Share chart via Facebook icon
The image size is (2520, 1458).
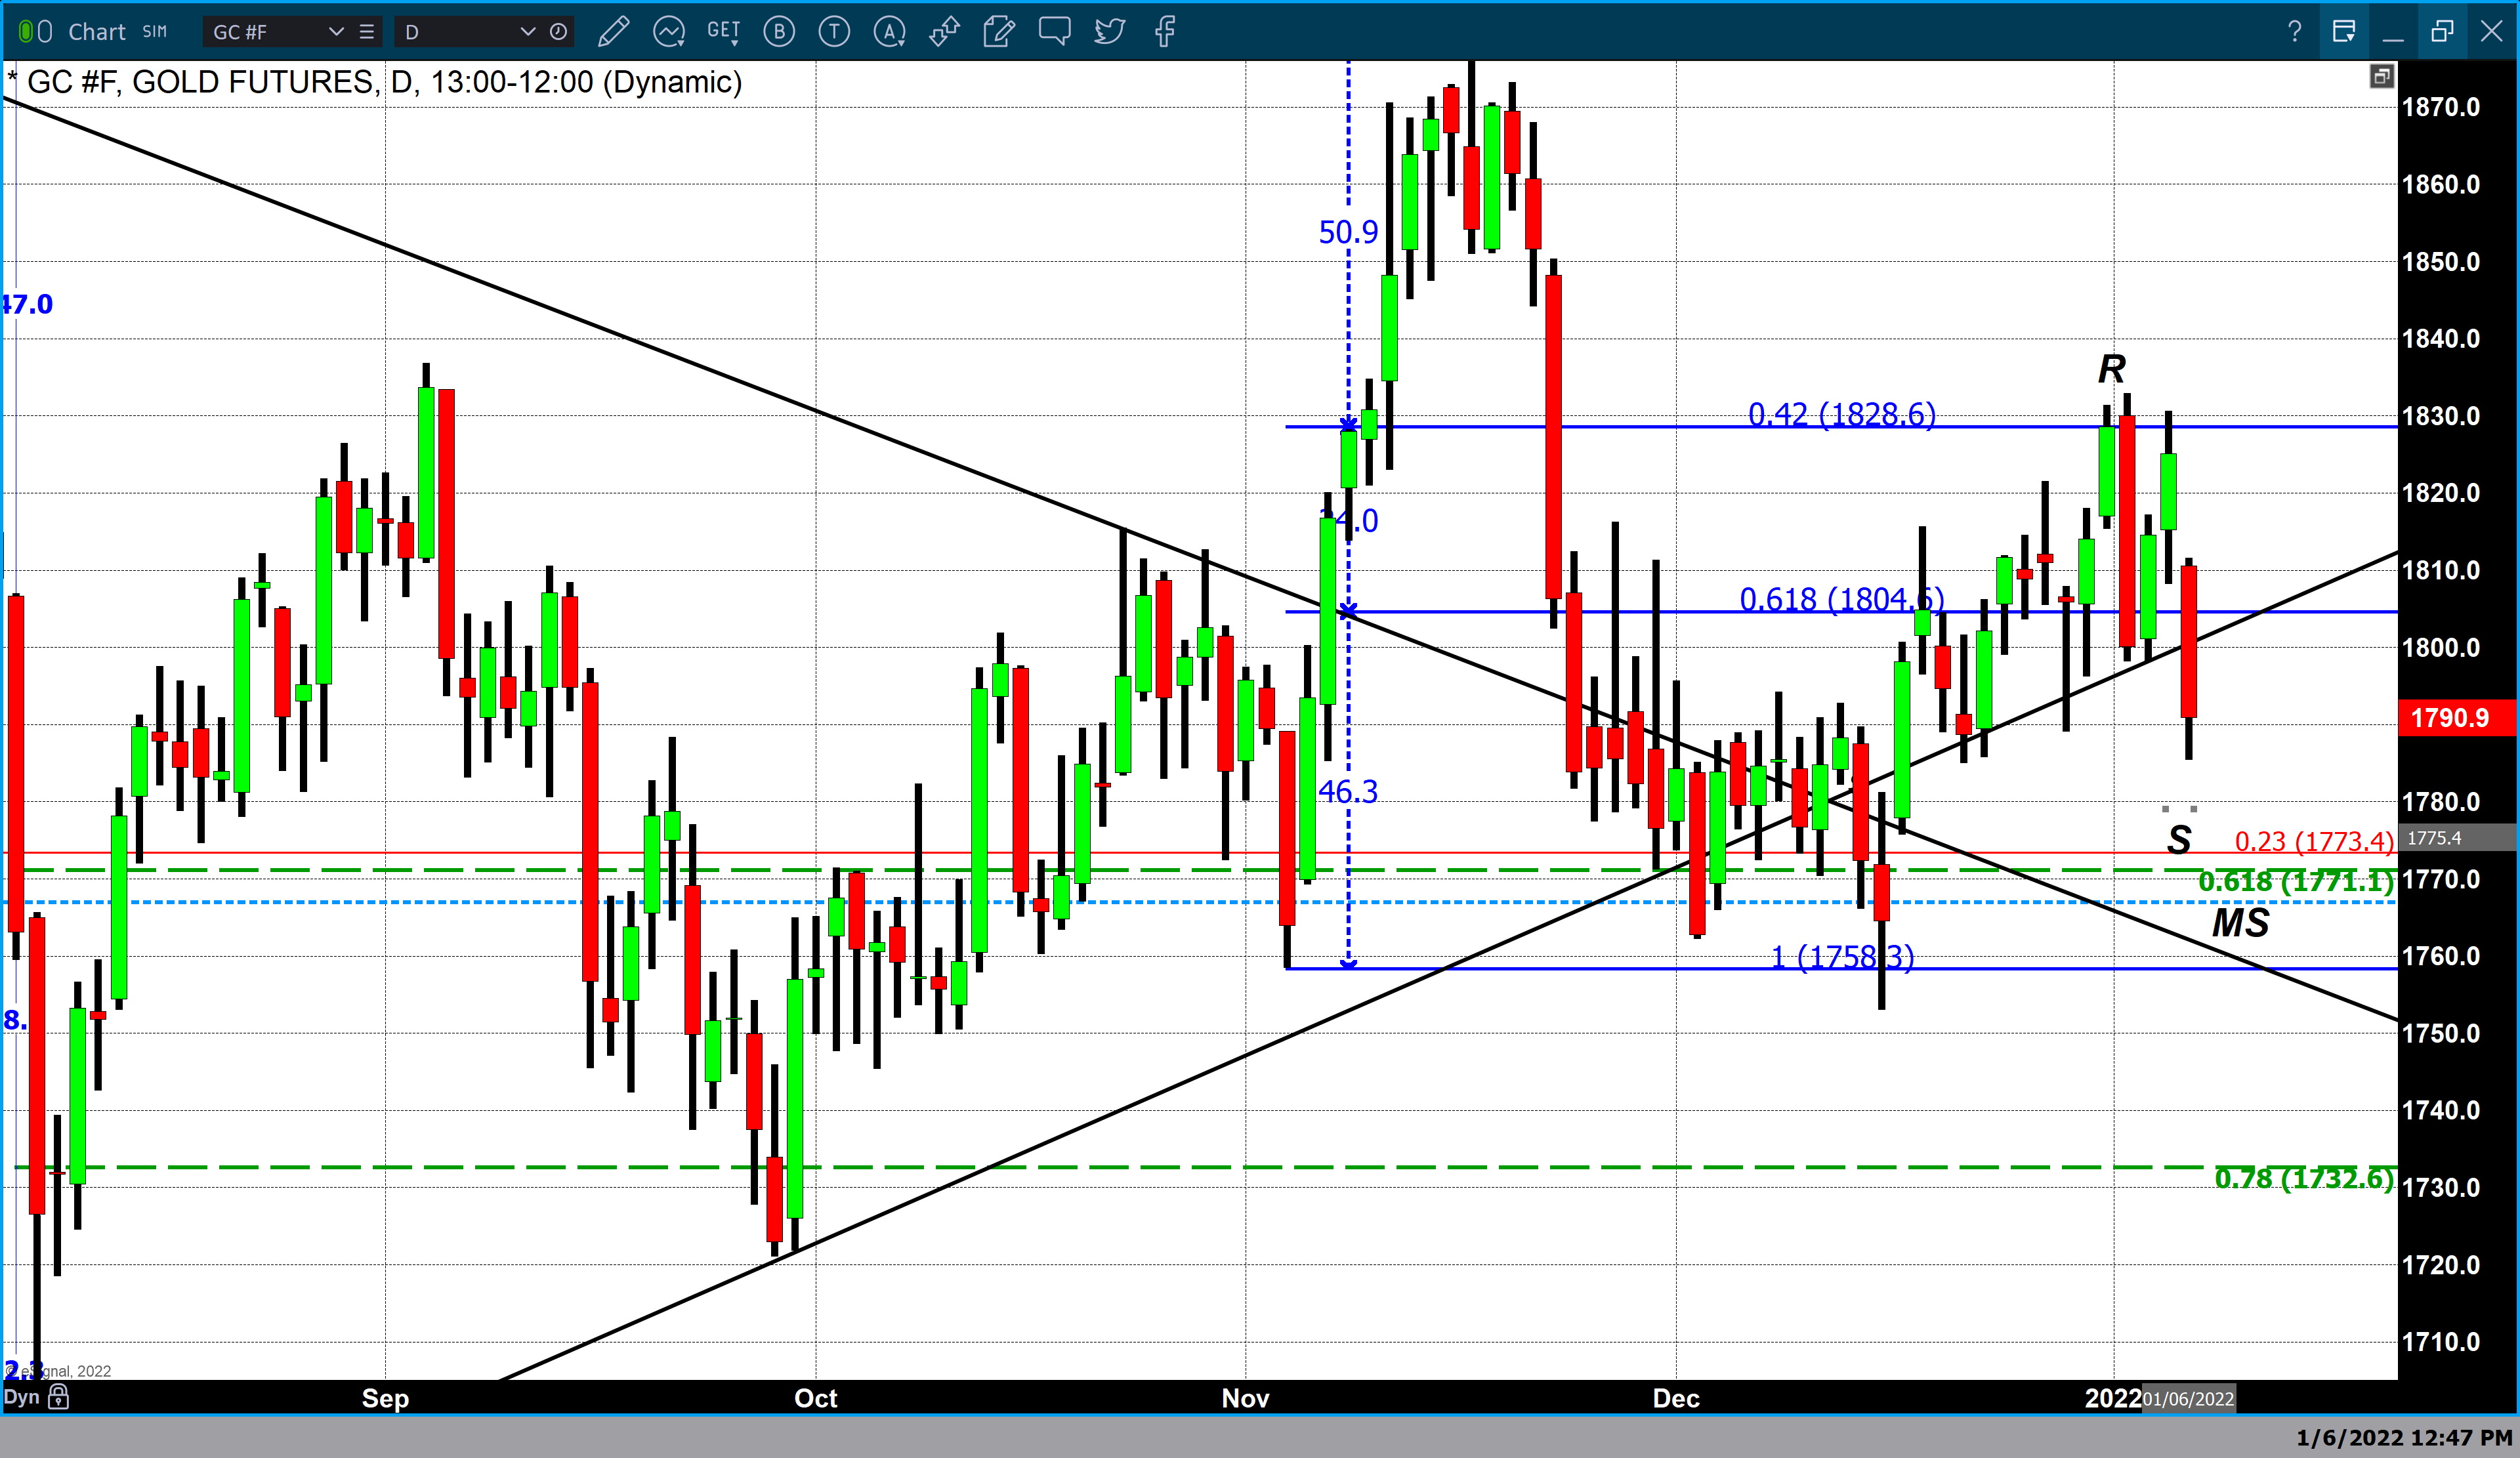1164,32
